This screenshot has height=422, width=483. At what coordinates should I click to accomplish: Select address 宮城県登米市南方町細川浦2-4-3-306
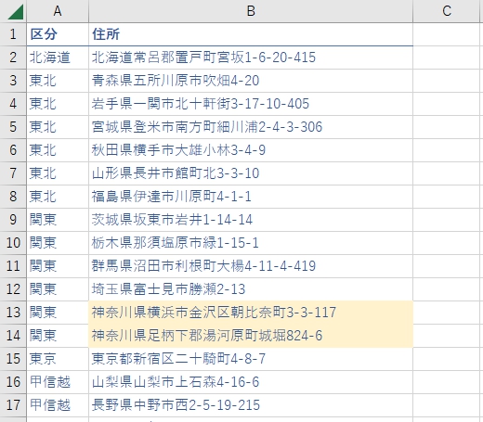click(x=251, y=127)
